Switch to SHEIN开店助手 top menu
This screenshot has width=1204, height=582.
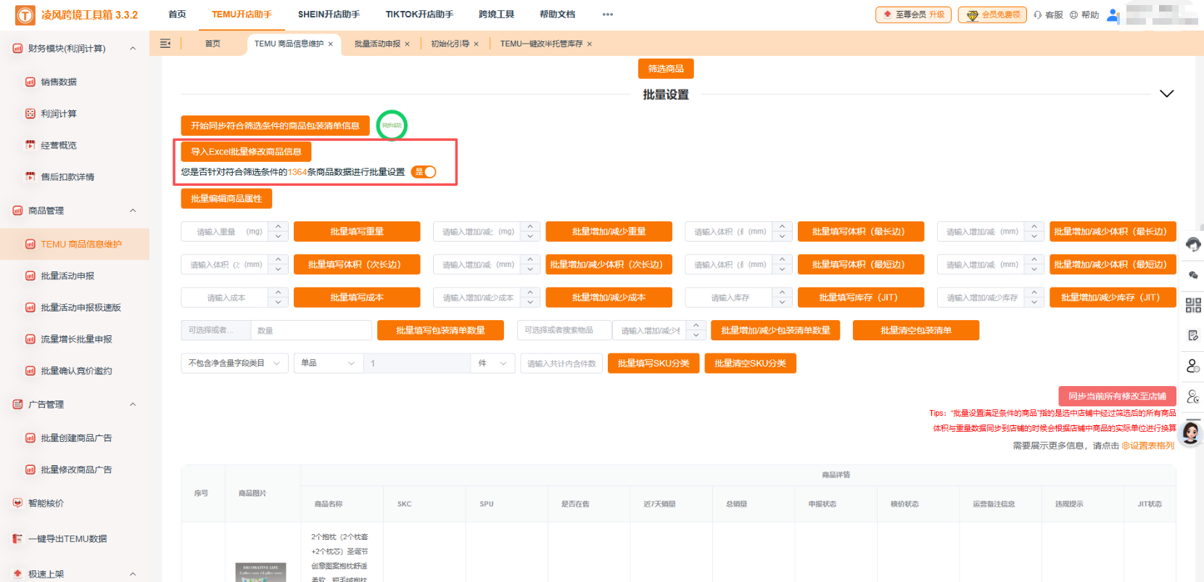(x=329, y=15)
